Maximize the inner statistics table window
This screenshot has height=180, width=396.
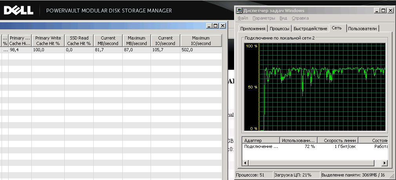(x=216, y=26)
